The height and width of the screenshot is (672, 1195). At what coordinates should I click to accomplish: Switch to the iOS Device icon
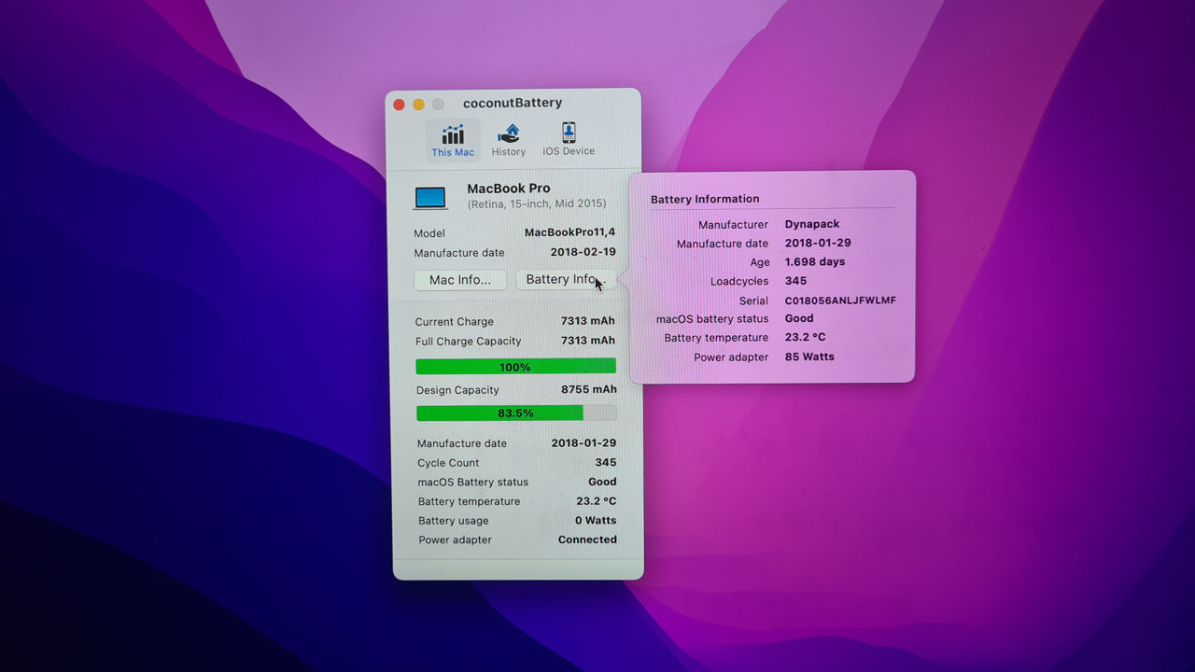point(569,139)
